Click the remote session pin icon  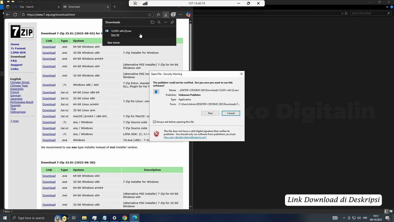[135, 3]
